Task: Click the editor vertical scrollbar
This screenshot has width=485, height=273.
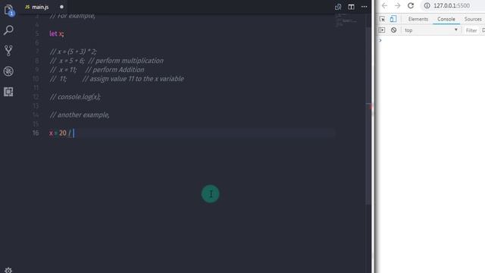Action: 368,116
